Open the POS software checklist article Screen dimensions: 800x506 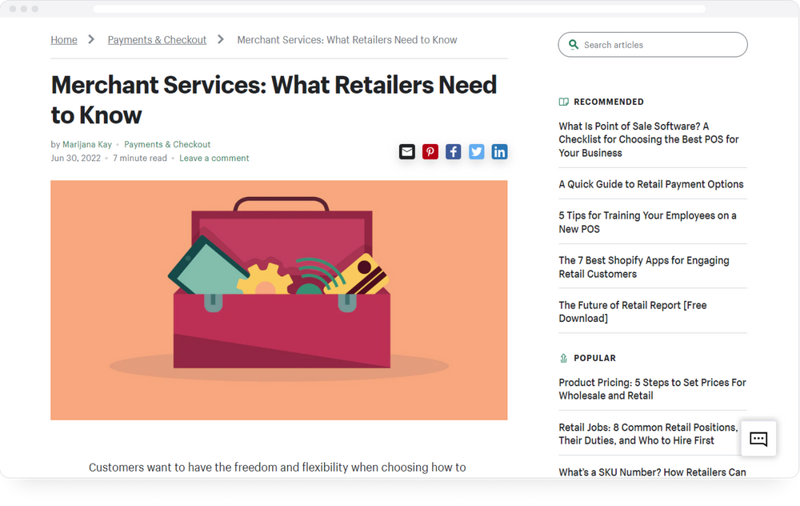650,139
